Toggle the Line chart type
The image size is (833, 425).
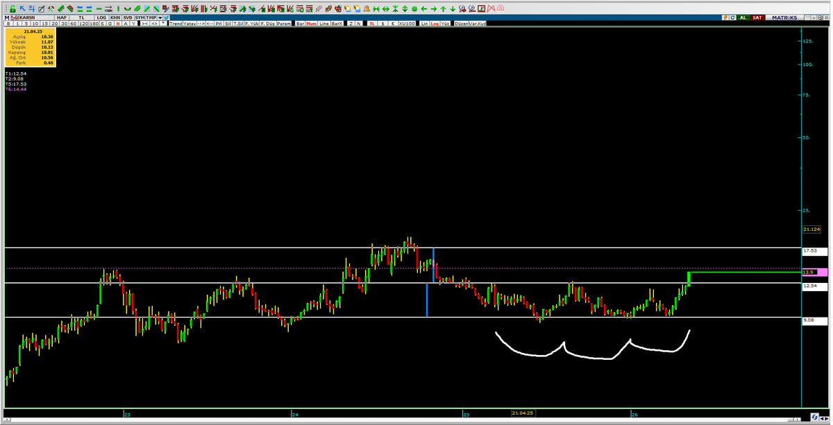pos(324,24)
